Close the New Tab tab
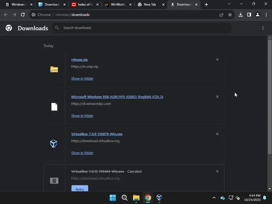 pyautogui.click(x=163, y=5)
